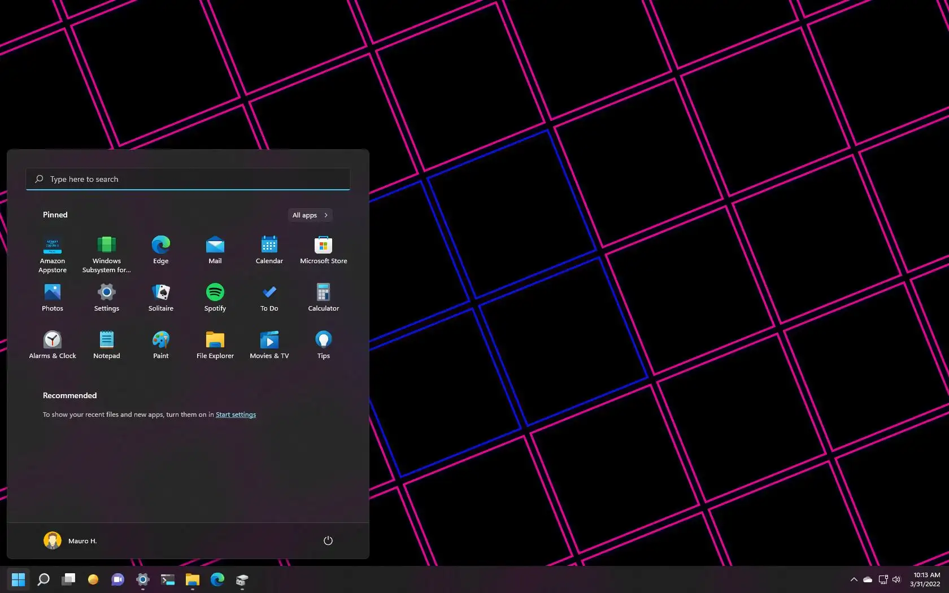Open the volume icon in system tray

pyautogui.click(x=896, y=579)
